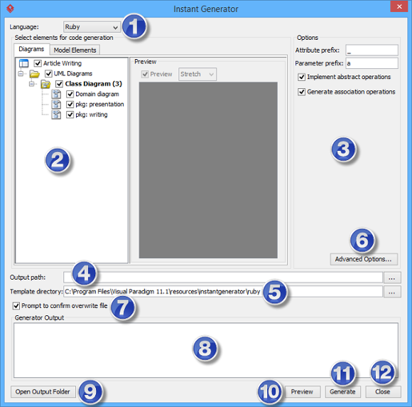Uncheck the UML Diagrams checkbox
412x407 pixels.
pyautogui.click(x=48, y=73)
